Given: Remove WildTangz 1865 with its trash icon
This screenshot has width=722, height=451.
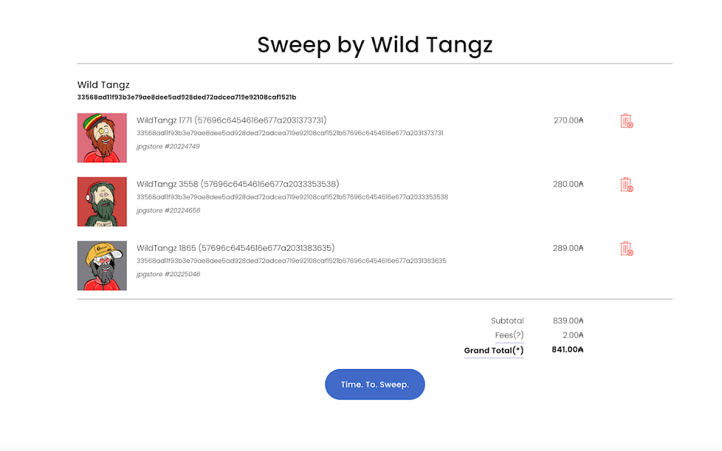Looking at the screenshot, I should pyautogui.click(x=626, y=249).
